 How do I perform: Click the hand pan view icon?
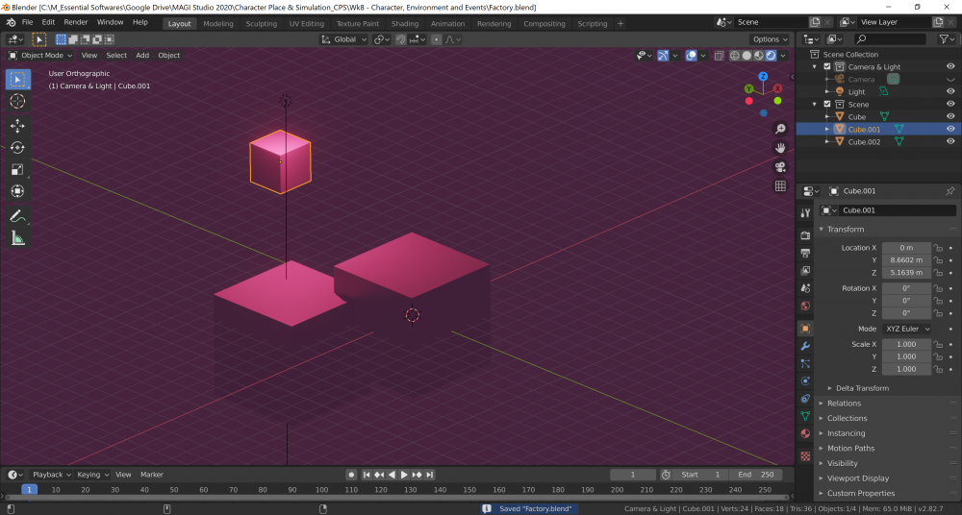click(x=780, y=148)
